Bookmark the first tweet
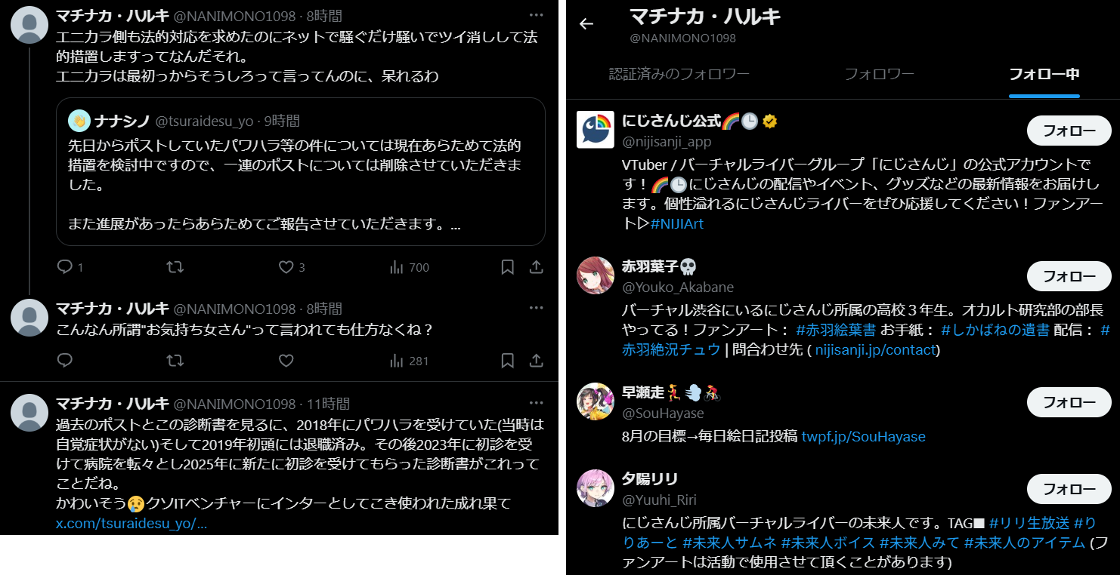Image resolution: width=1120 pixels, height=575 pixels. point(508,267)
